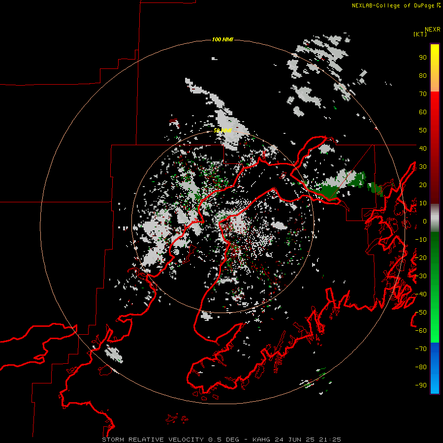This screenshot has width=443, height=443.
Task: Click the -10 knot scale label
Action: click(x=421, y=240)
